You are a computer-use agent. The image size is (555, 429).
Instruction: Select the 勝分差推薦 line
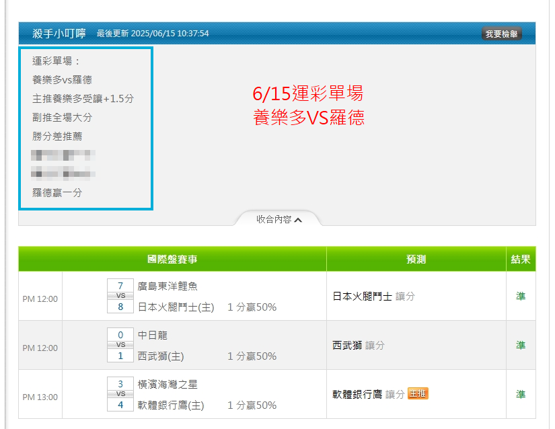[x=57, y=136]
